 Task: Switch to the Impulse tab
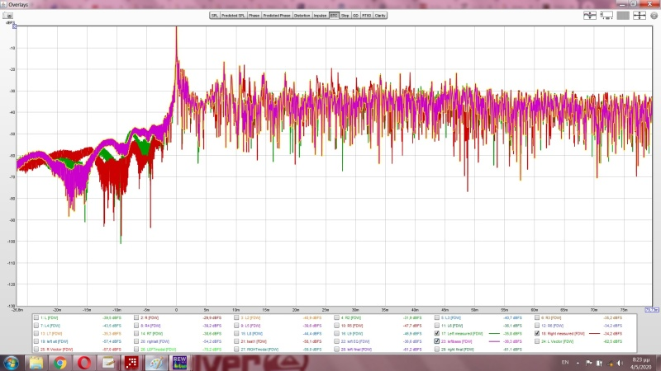point(320,15)
